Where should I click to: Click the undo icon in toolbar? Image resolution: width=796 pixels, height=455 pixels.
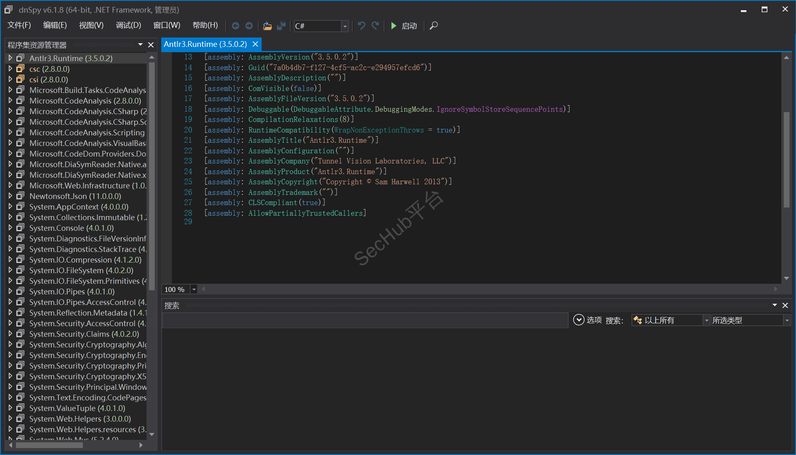[x=361, y=26]
